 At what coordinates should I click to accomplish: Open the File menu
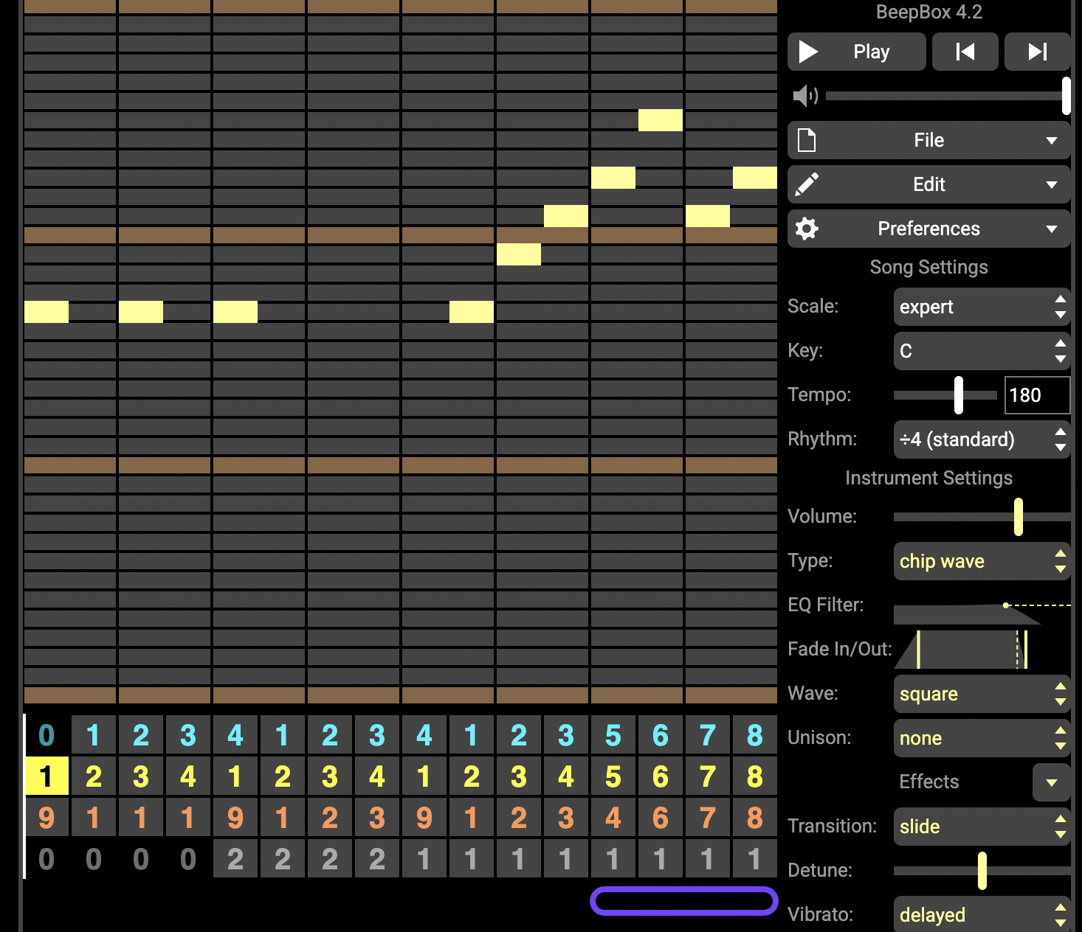[x=928, y=140]
